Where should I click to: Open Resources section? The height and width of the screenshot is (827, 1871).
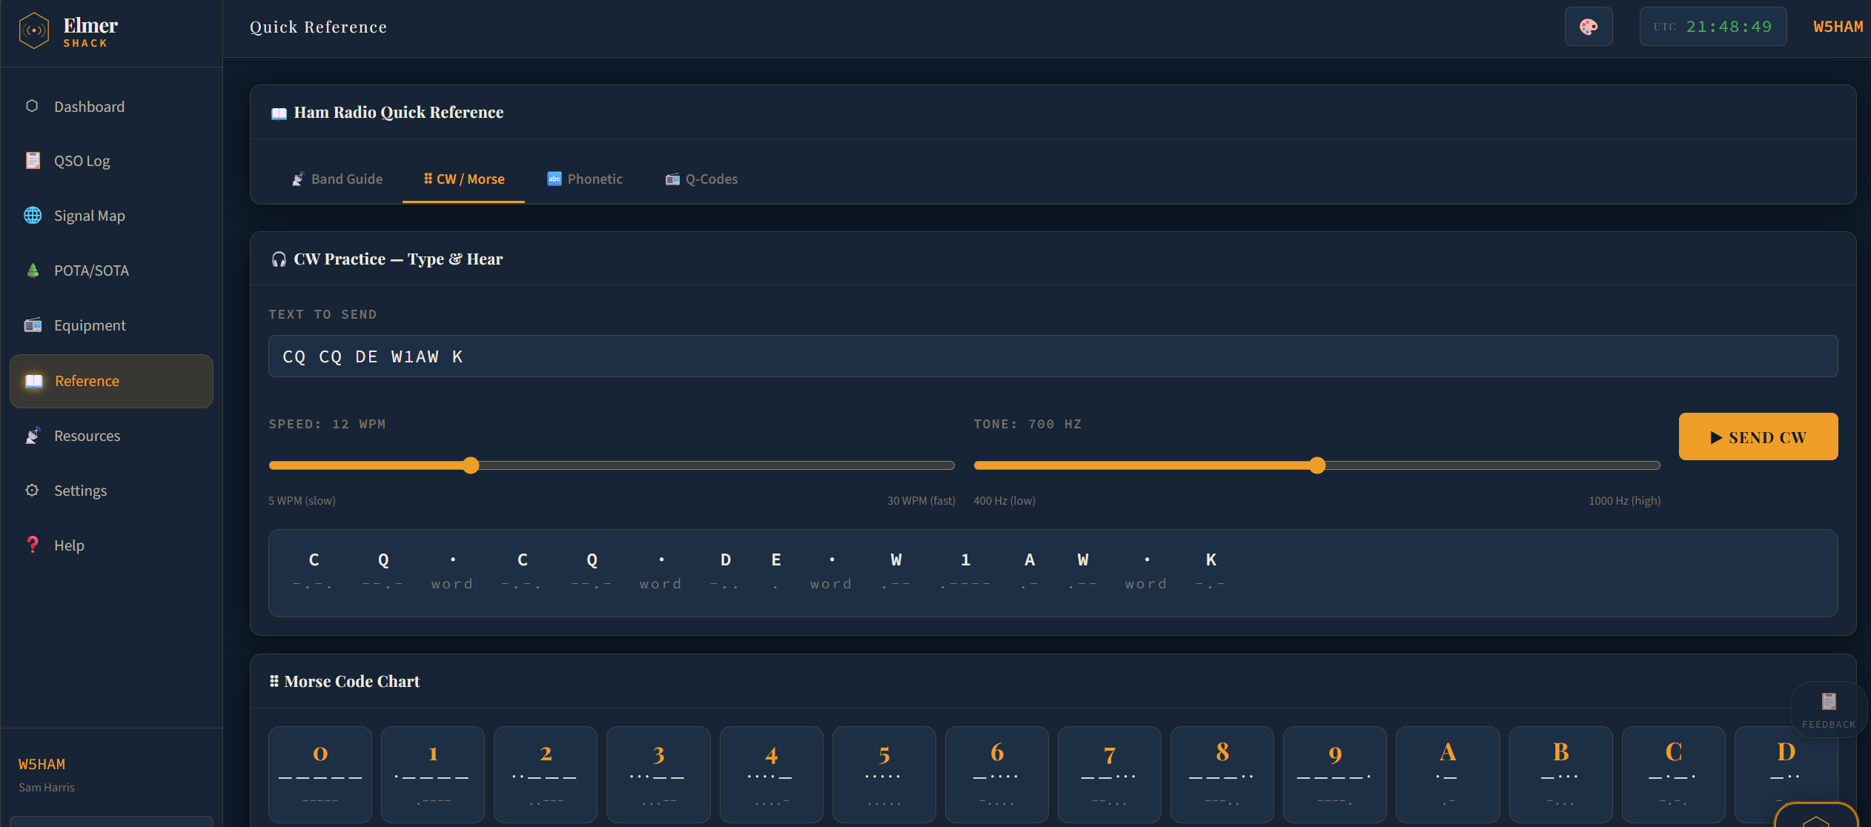(x=111, y=436)
